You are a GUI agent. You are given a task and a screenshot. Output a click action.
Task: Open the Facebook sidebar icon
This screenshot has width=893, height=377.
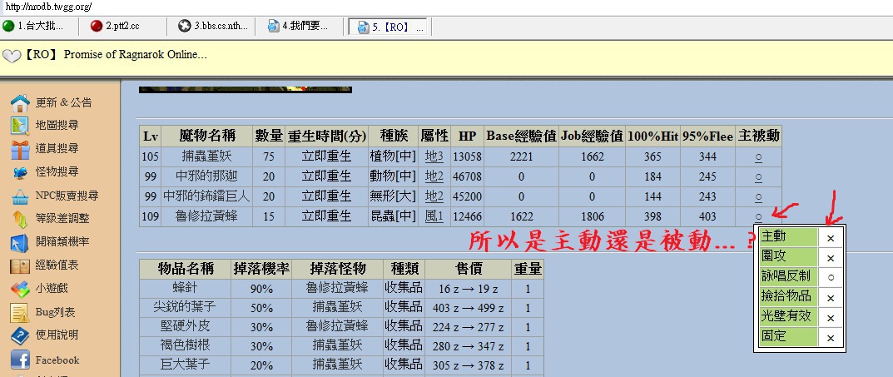pos(21,360)
